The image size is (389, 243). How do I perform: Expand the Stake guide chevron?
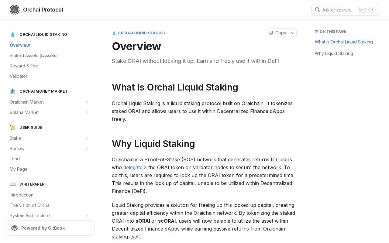tap(87, 138)
